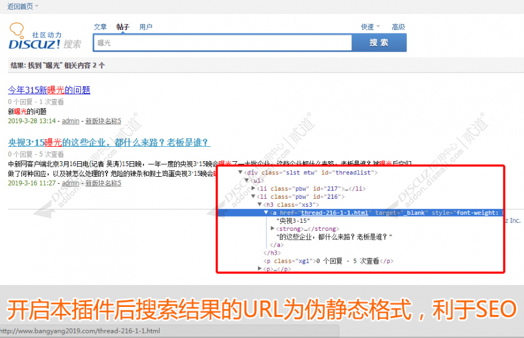Focus the search input containing 曝光
The height and width of the screenshot is (338, 524).
pos(223,43)
